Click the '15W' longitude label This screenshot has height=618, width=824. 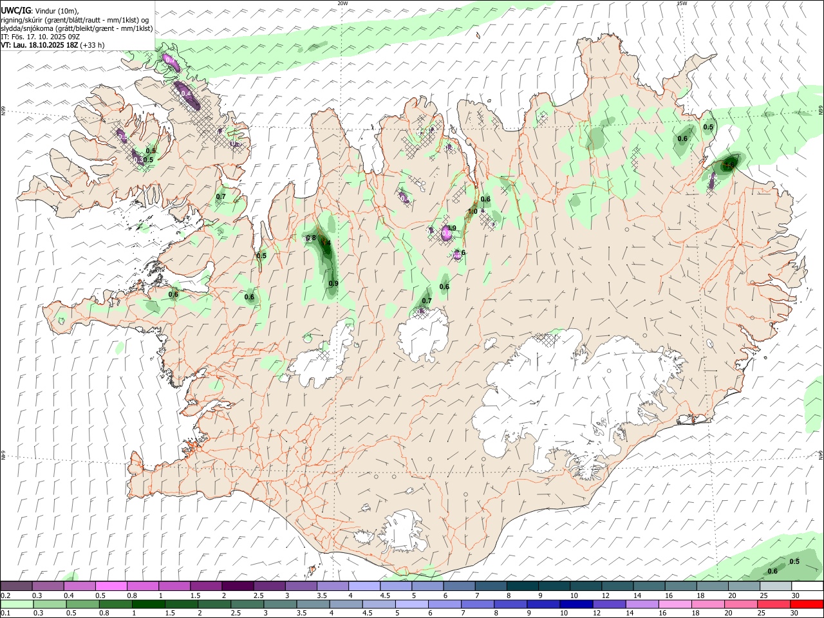pos(682,3)
